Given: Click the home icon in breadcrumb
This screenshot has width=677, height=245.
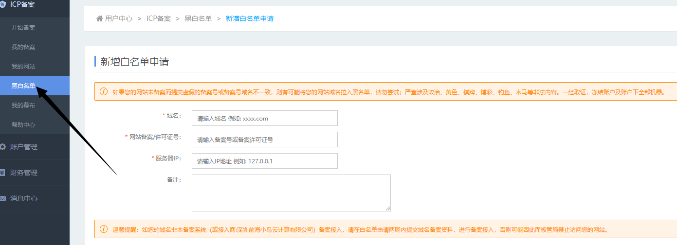Looking at the screenshot, I should tap(100, 18).
